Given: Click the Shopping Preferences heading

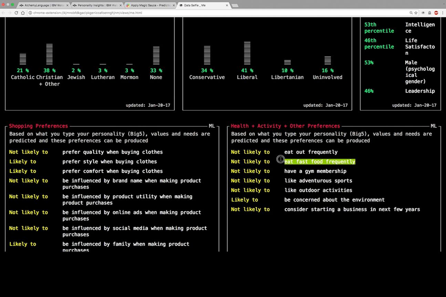Looking at the screenshot, I should pyautogui.click(x=39, y=126).
